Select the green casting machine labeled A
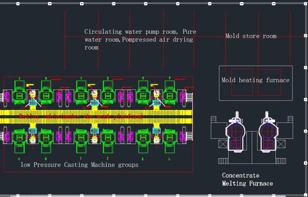 (20, 94)
